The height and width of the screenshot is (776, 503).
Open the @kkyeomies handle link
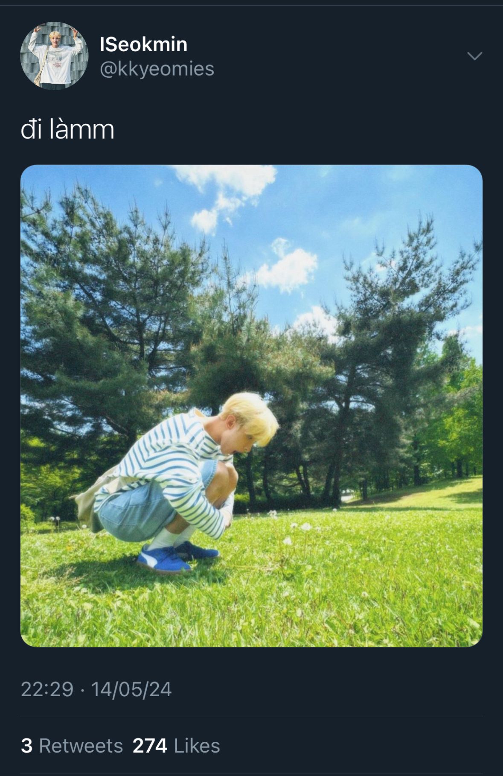[x=157, y=69]
